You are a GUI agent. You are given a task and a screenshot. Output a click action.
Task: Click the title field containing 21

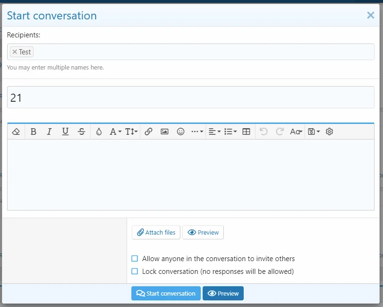pyautogui.click(x=191, y=97)
